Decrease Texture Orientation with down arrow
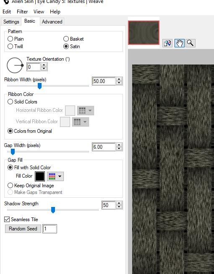This screenshot has width=214, height=274. pyautogui.click(x=44, y=69)
